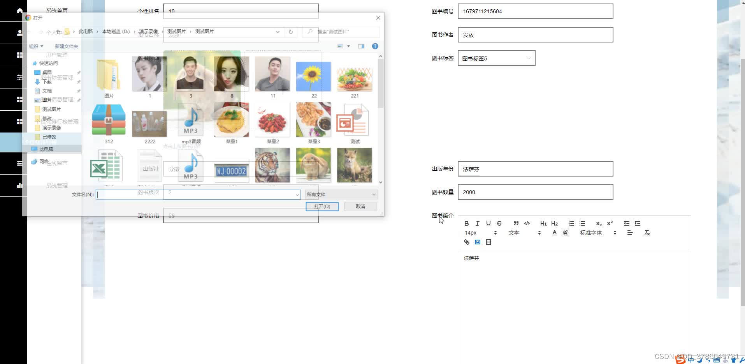Click the 出版年份 input field

535,169
